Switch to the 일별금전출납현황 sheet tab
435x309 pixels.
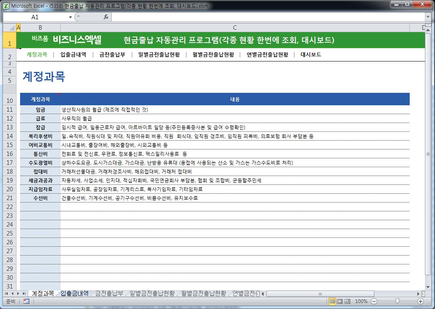point(152,293)
